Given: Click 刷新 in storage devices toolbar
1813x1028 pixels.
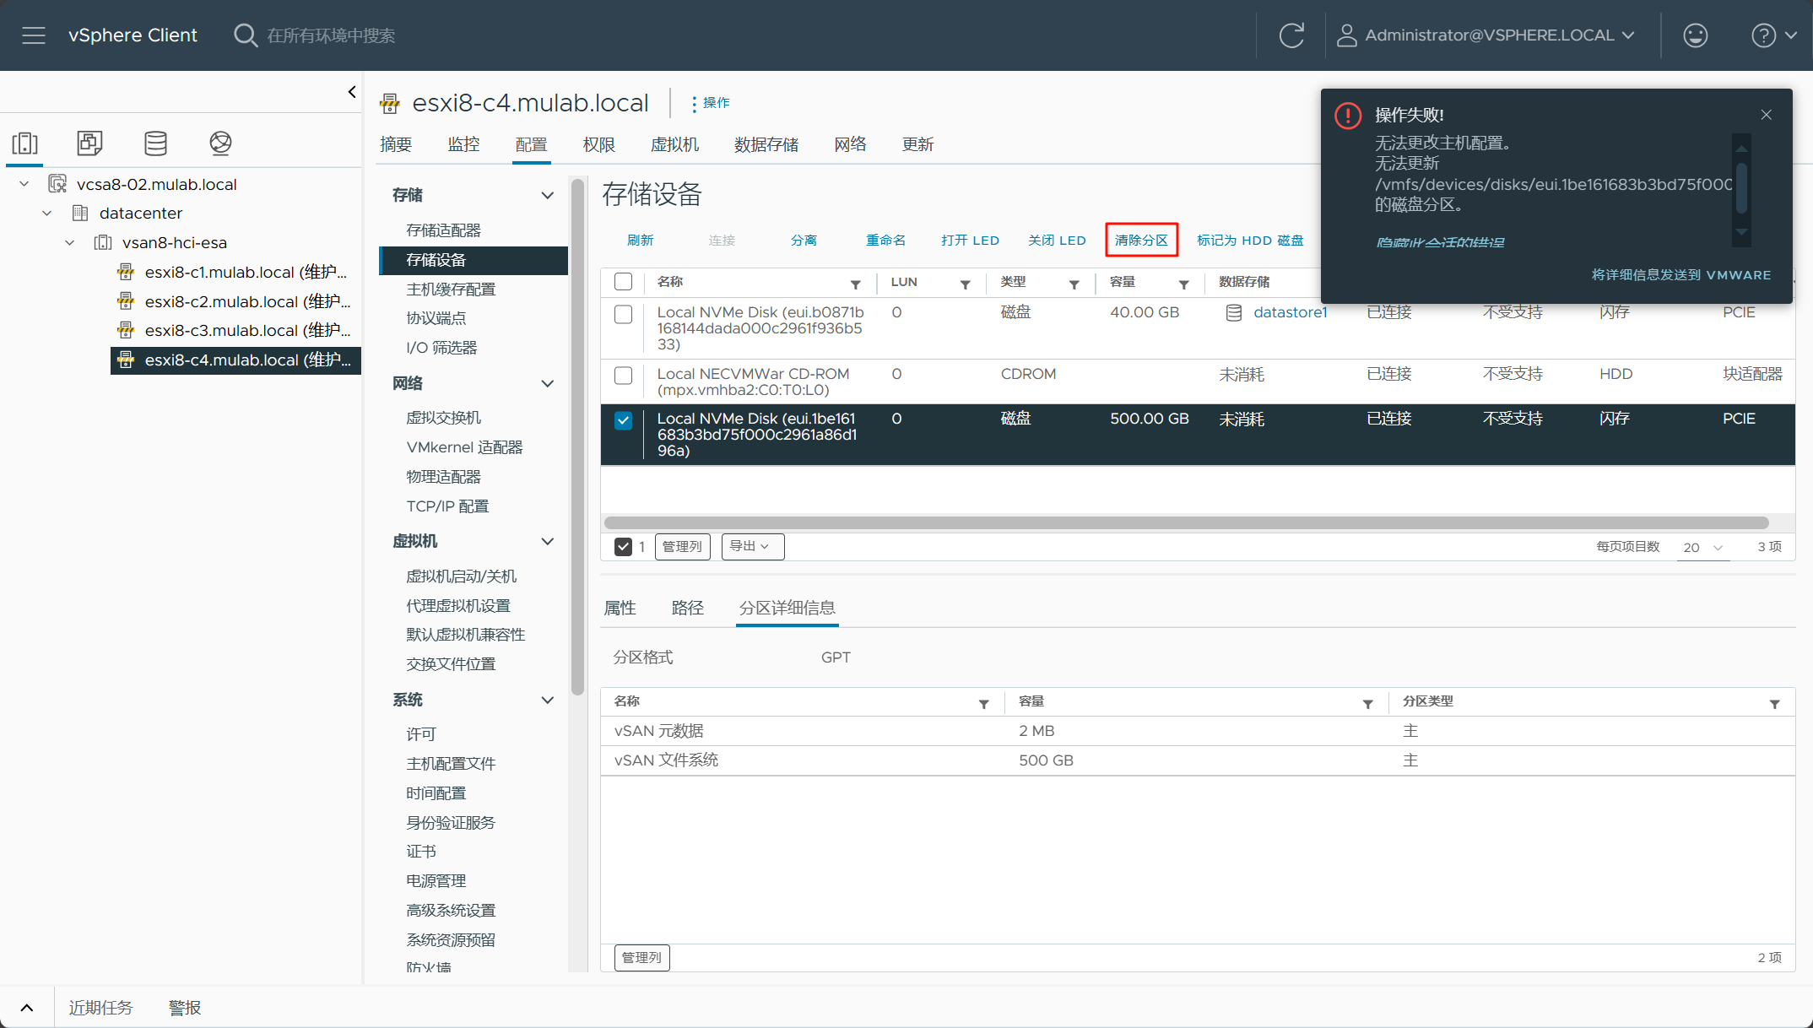Looking at the screenshot, I should pyautogui.click(x=641, y=241).
